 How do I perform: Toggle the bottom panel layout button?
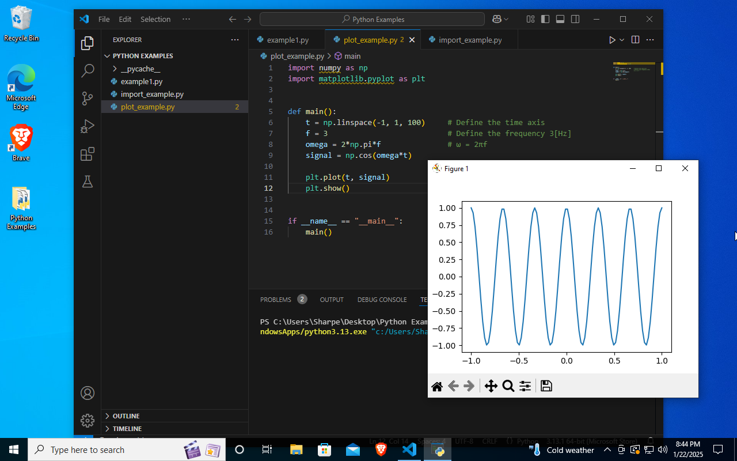pos(560,19)
